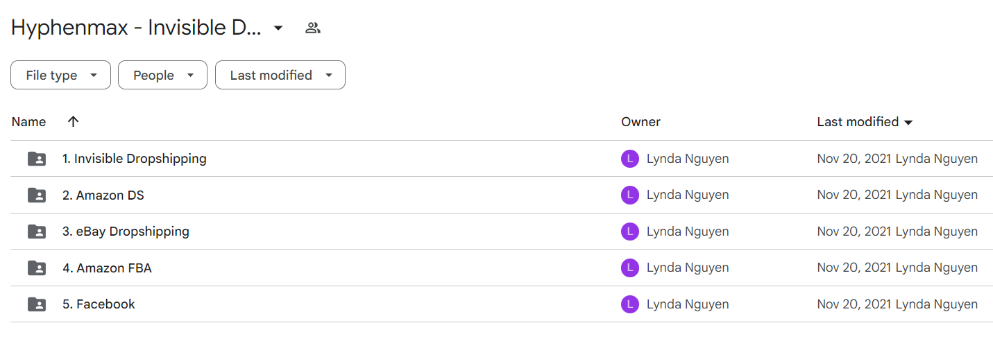Click shared folder icon for Invisible Dropshipping
The height and width of the screenshot is (357, 993).
(37, 159)
